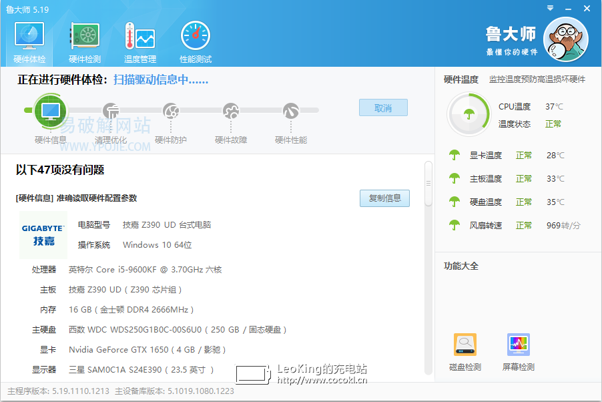602x402 pixels.
Task: Minimize the 鲁大师 window
Action: 568,9
